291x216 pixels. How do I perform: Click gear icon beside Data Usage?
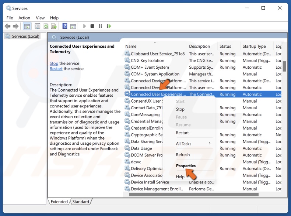click(127, 148)
